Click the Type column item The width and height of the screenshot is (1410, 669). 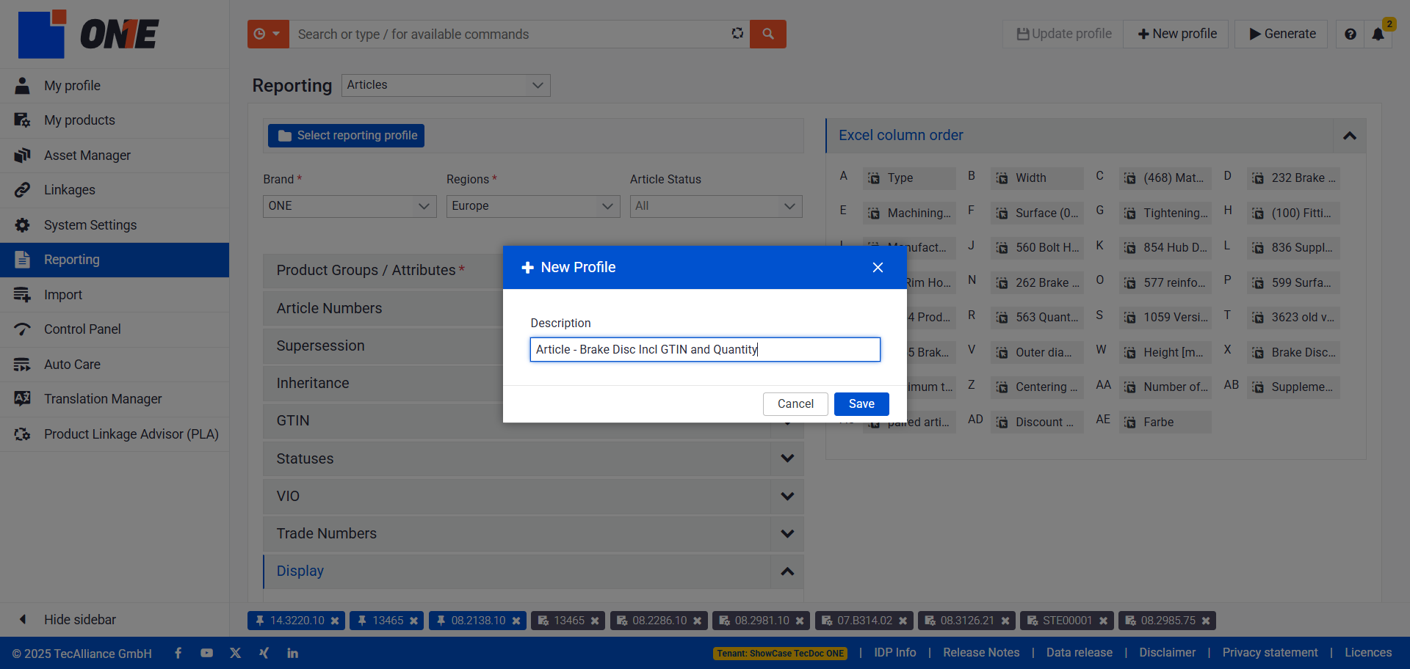[909, 178]
